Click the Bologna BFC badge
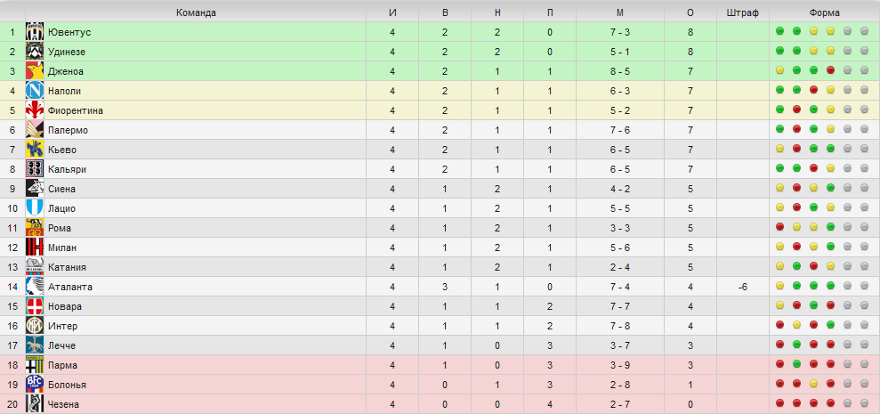The width and height of the screenshot is (880, 414). pyautogui.click(x=35, y=385)
